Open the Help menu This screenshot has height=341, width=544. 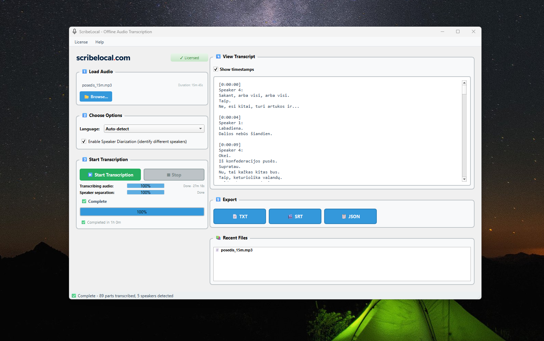99,42
